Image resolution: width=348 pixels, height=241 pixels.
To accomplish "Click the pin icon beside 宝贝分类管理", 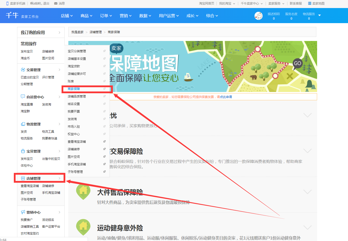I will pyautogui.click(x=105, y=51).
